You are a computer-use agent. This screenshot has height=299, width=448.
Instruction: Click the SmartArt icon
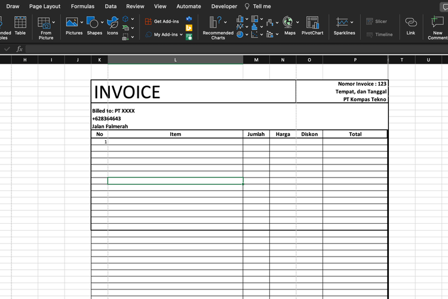point(125,28)
